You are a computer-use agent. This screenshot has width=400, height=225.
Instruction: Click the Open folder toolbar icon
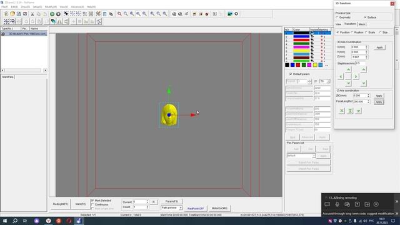pos(12,14)
